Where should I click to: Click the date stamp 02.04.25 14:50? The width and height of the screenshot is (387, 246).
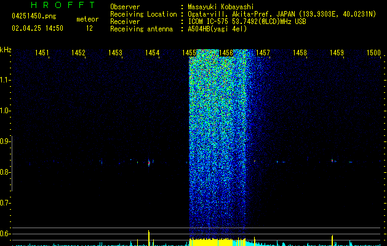38,28
